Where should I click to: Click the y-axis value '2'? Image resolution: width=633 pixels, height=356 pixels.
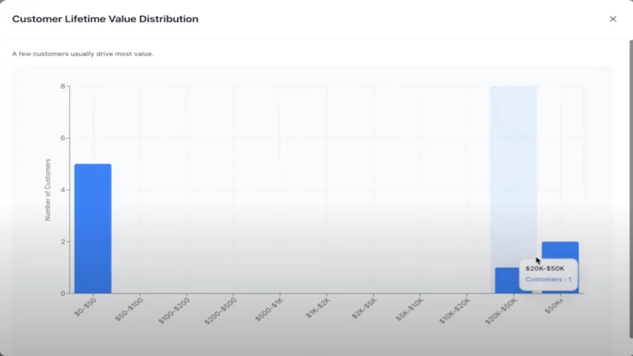point(63,241)
